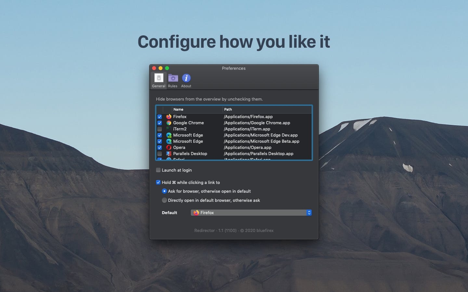Click the Edge Dev icon in the list

click(169, 135)
